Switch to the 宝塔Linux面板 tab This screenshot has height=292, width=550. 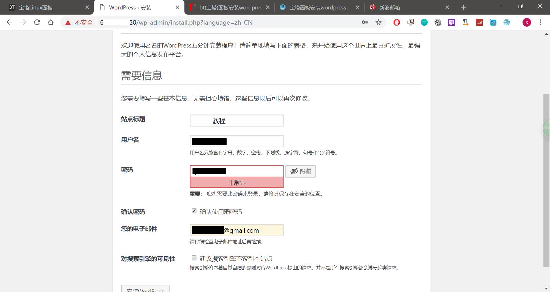[x=43, y=7]
